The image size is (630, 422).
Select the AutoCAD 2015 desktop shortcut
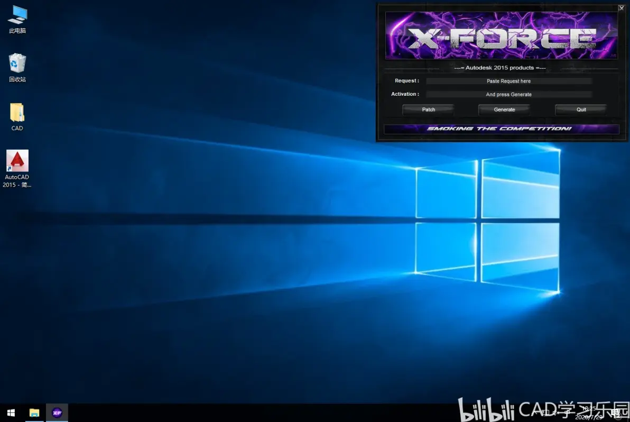pos(17,168)
